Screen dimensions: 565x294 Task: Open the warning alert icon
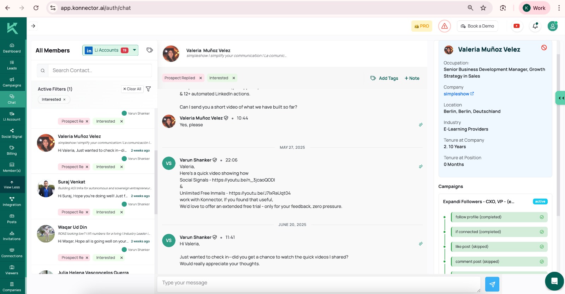pyautogui.click(x=445, y=26)
